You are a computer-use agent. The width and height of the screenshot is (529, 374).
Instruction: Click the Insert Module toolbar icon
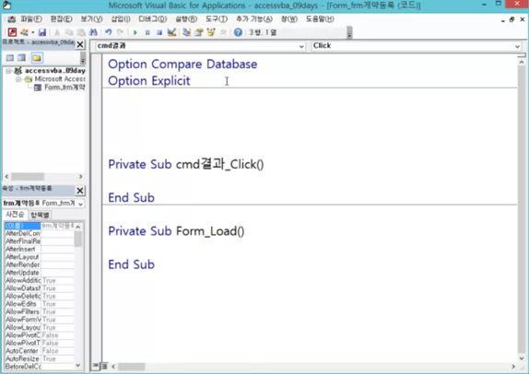[24, 32]
